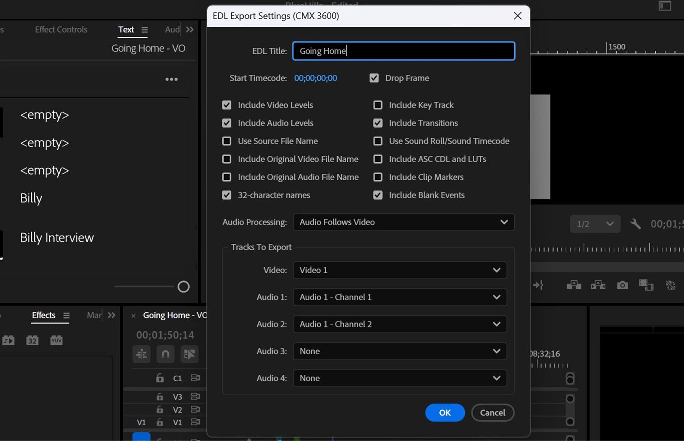Filter effects with the YUV badge icon
684x441 pixels.
(56, 340)
